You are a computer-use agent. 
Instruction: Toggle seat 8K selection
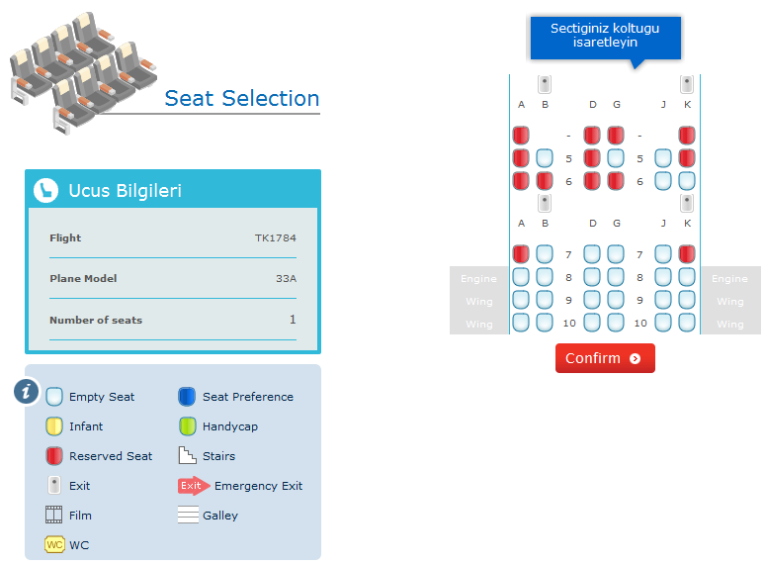pyautogui.click(x=687, y=277)
